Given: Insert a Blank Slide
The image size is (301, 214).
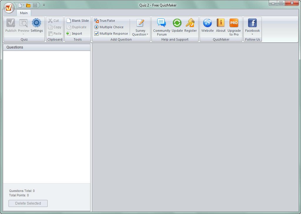Looking at the screenshot, I should 78,21.
